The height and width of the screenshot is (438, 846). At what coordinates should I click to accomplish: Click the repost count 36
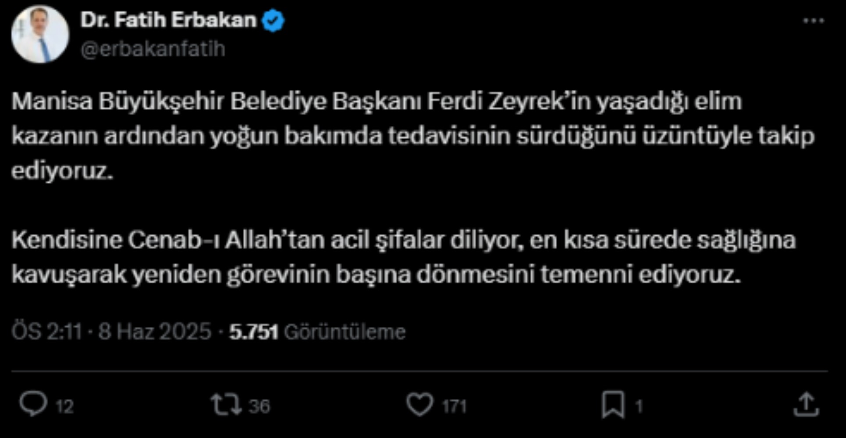(259, 406)
